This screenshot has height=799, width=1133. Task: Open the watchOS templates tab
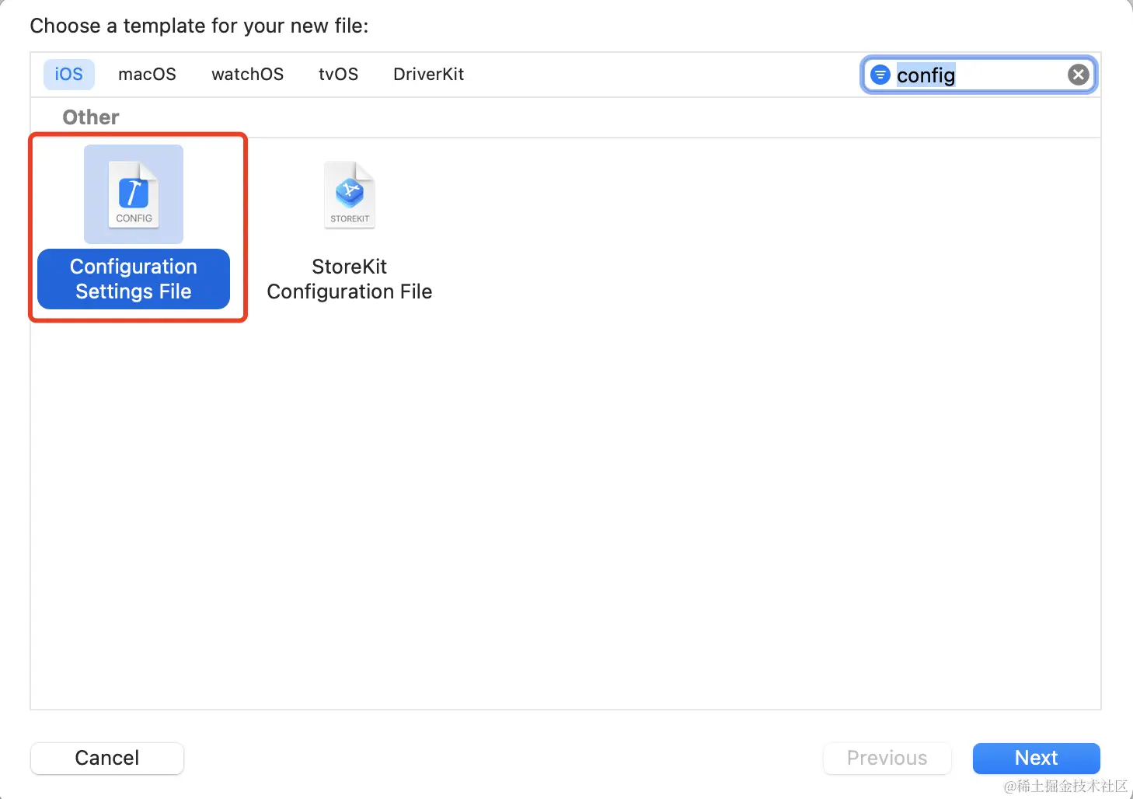tap(247, 75)
